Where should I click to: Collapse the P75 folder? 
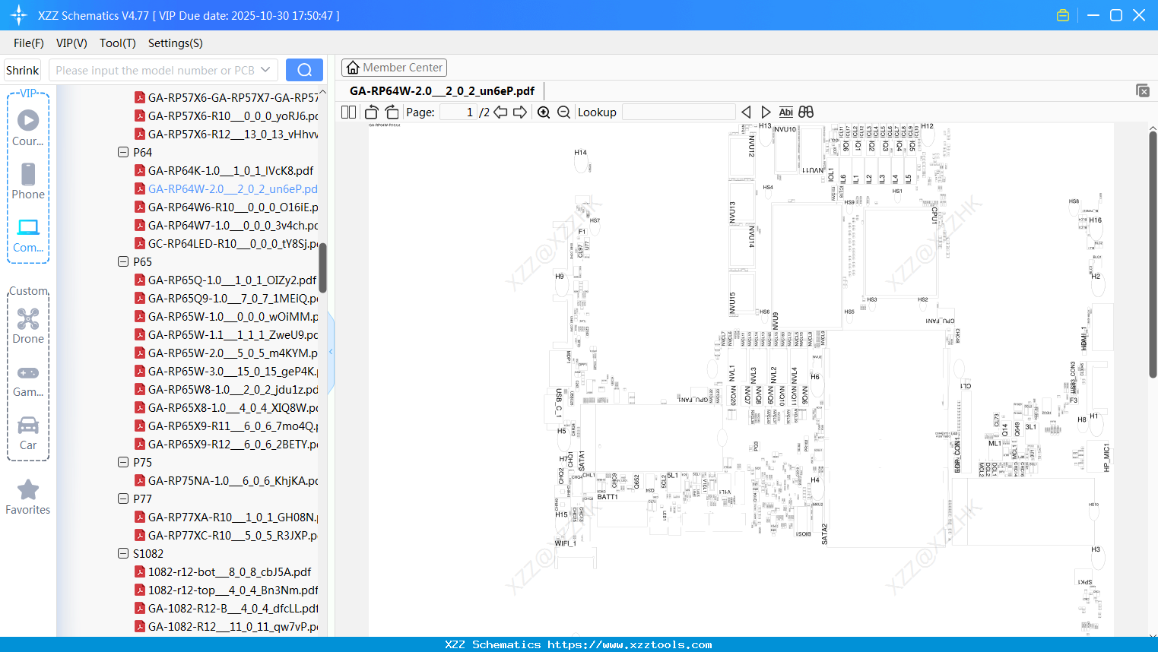(x=123, y=462)
